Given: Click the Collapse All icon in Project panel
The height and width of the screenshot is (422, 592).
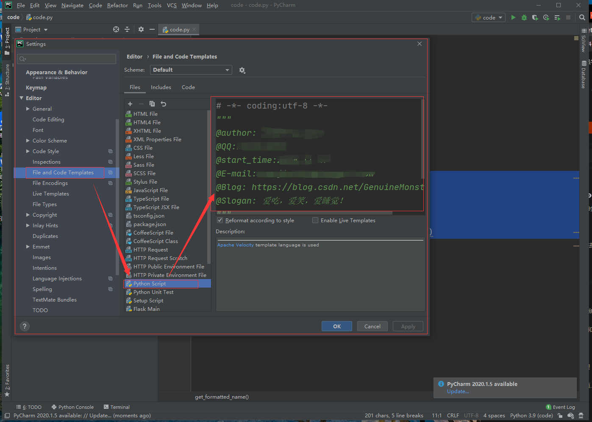Looking at the screenshot, I should [127, 29].
